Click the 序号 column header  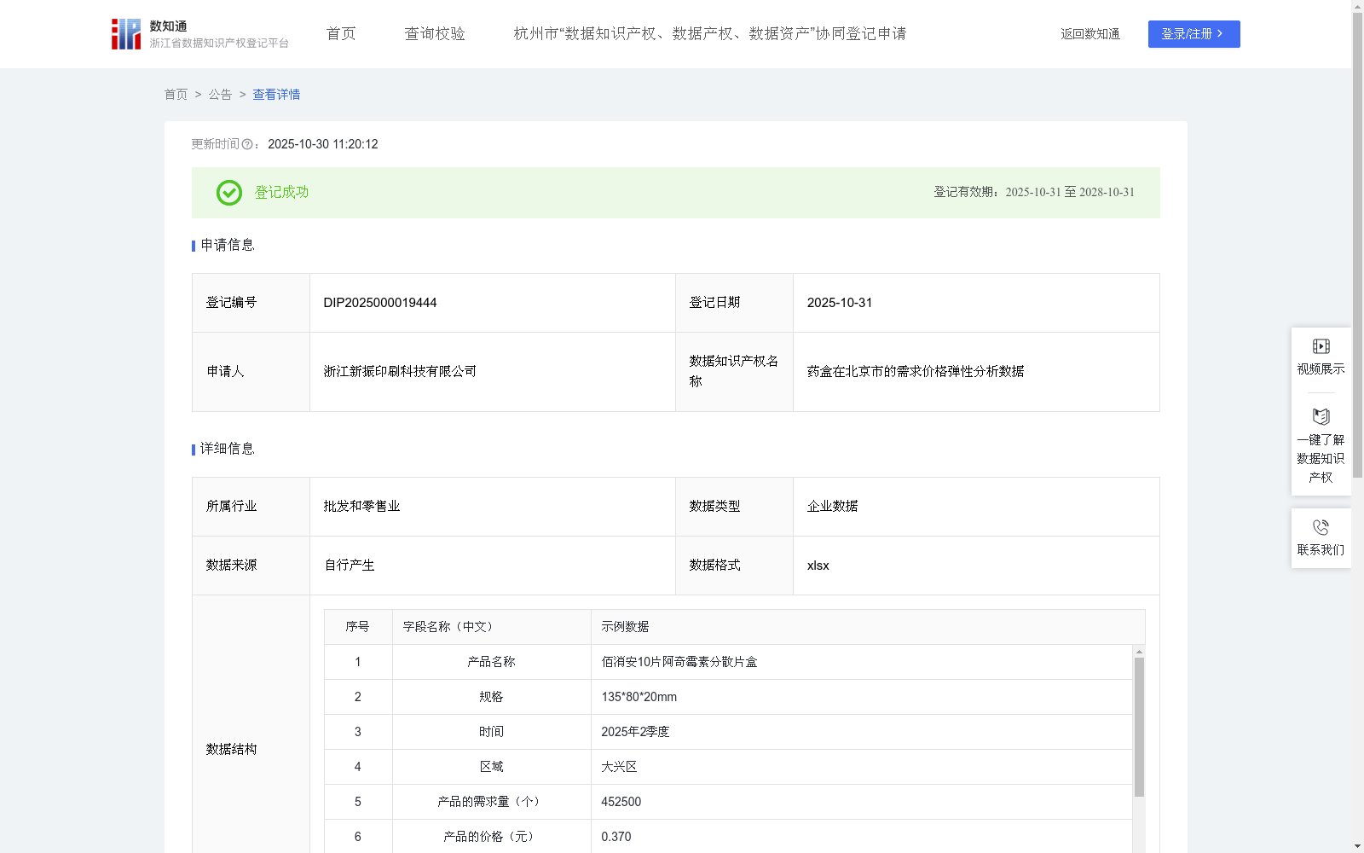[x=357, y=627]
